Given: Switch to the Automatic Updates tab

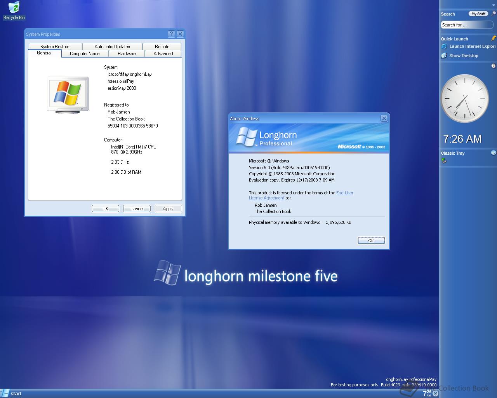Looking at the screenshot, I should tap(112, 46).
